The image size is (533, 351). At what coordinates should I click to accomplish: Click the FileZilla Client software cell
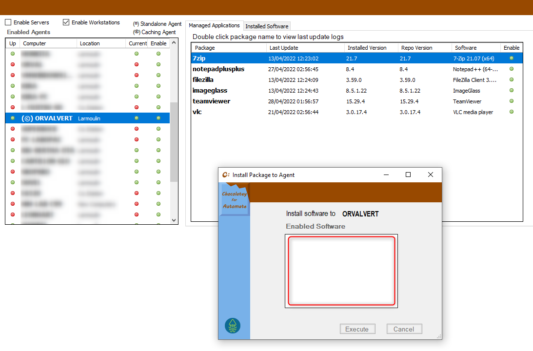click(474, 80)
